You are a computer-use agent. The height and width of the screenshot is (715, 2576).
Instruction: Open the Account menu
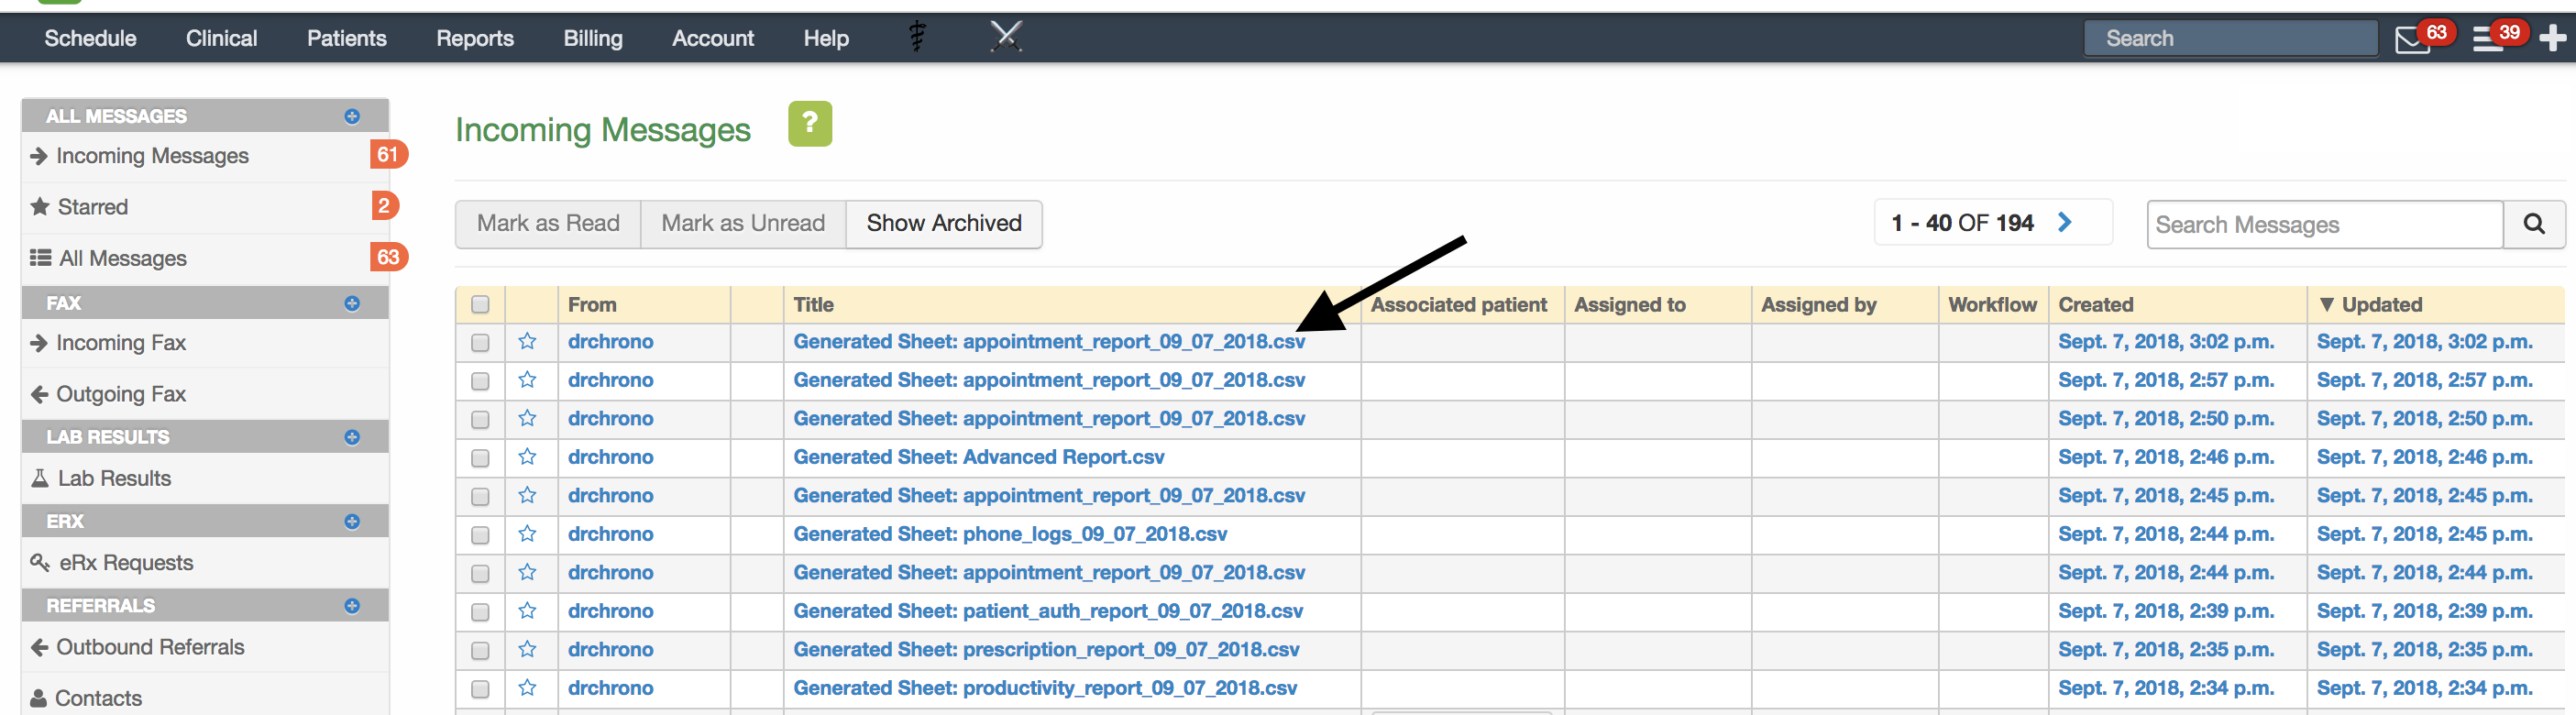pos(712,38)
